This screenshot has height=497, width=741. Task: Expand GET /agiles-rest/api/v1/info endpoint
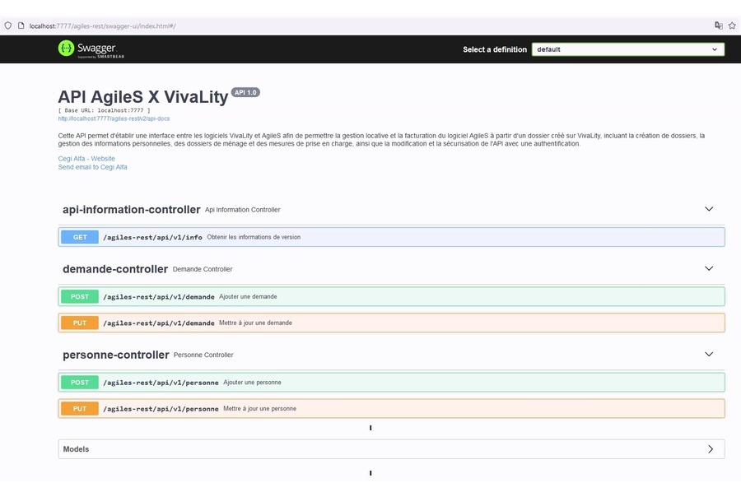click(x=391, y=237)
